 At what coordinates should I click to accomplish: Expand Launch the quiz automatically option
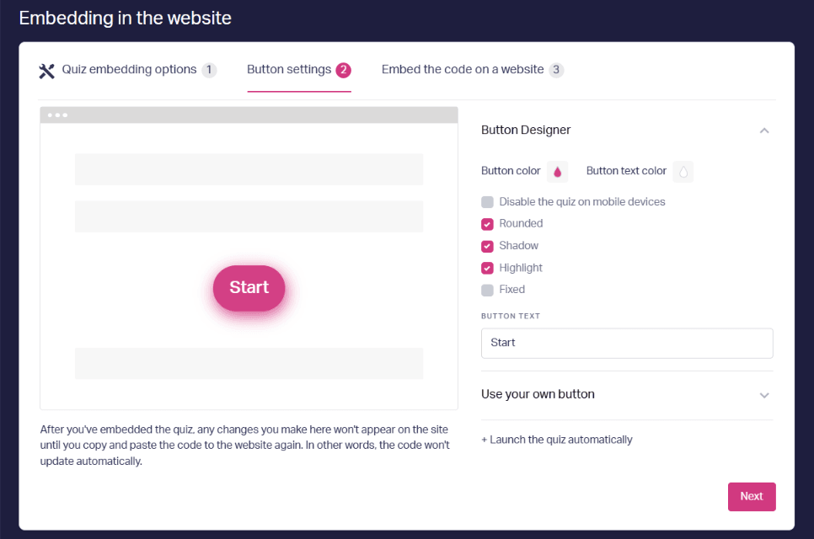pyautogui.click(x=556, y=440)
